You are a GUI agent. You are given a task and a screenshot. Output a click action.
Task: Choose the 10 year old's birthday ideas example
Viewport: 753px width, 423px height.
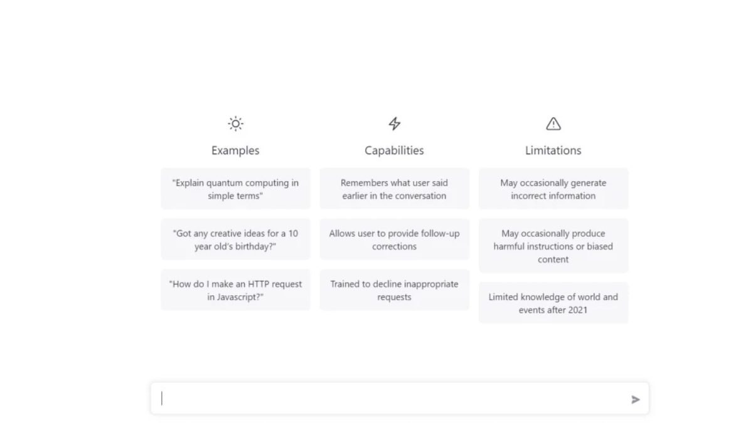235,239
